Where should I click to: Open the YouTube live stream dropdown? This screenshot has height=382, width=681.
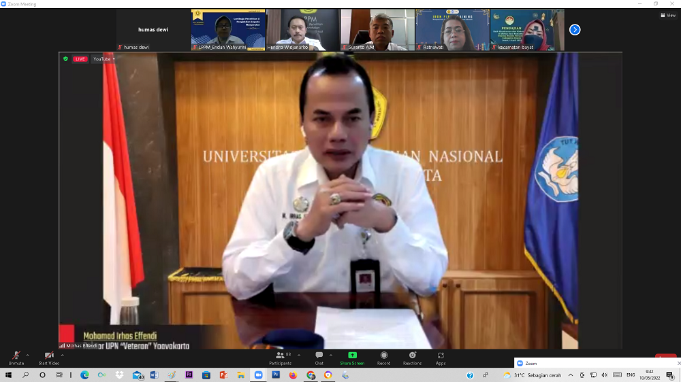(x=104, y=59)
